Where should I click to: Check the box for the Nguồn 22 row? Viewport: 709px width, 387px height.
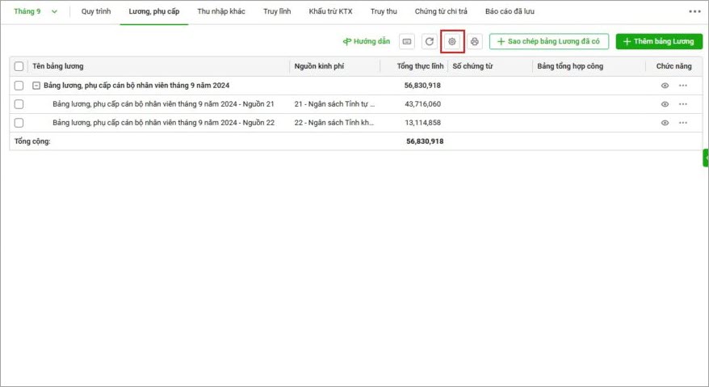click(x=19, y=123)
